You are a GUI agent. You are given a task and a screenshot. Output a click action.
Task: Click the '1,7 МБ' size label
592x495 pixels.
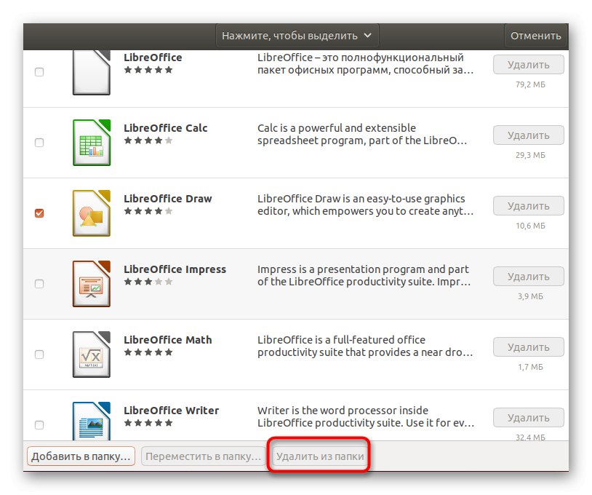tap(530, 368)
